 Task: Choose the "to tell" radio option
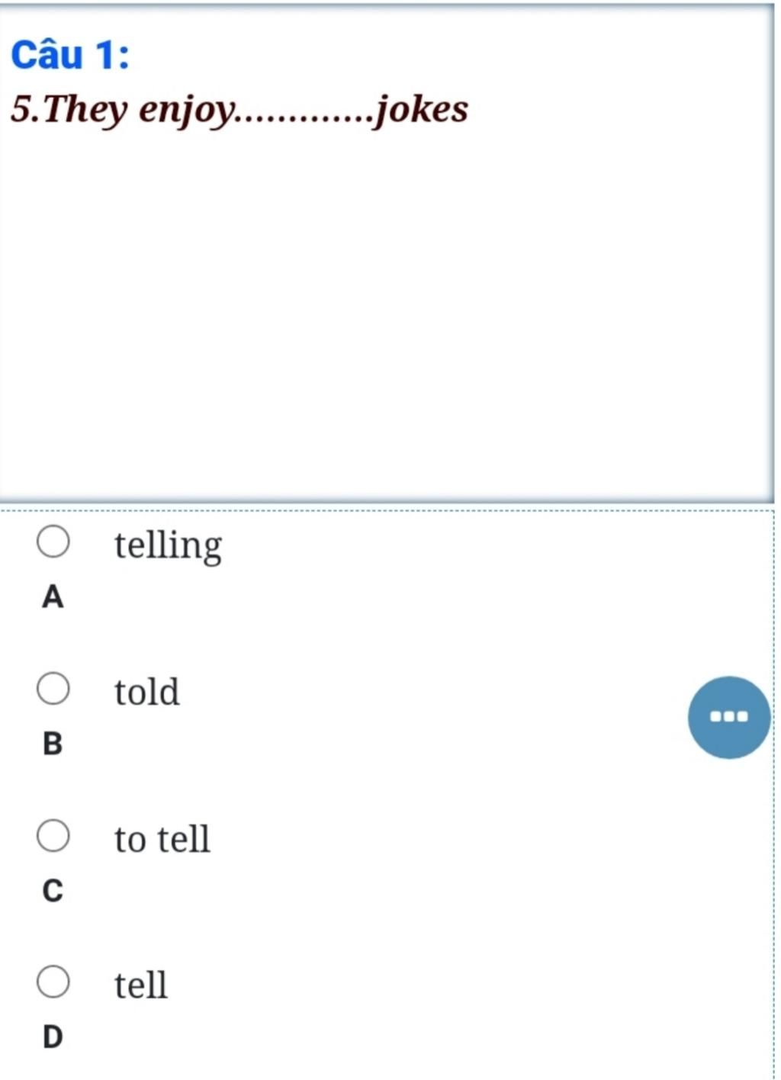coord(53,836)
